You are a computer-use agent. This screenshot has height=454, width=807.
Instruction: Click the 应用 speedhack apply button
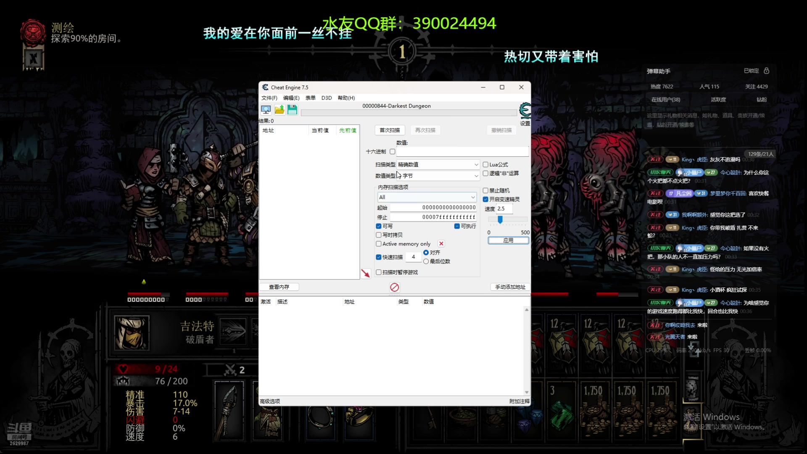tap(508, 240)
